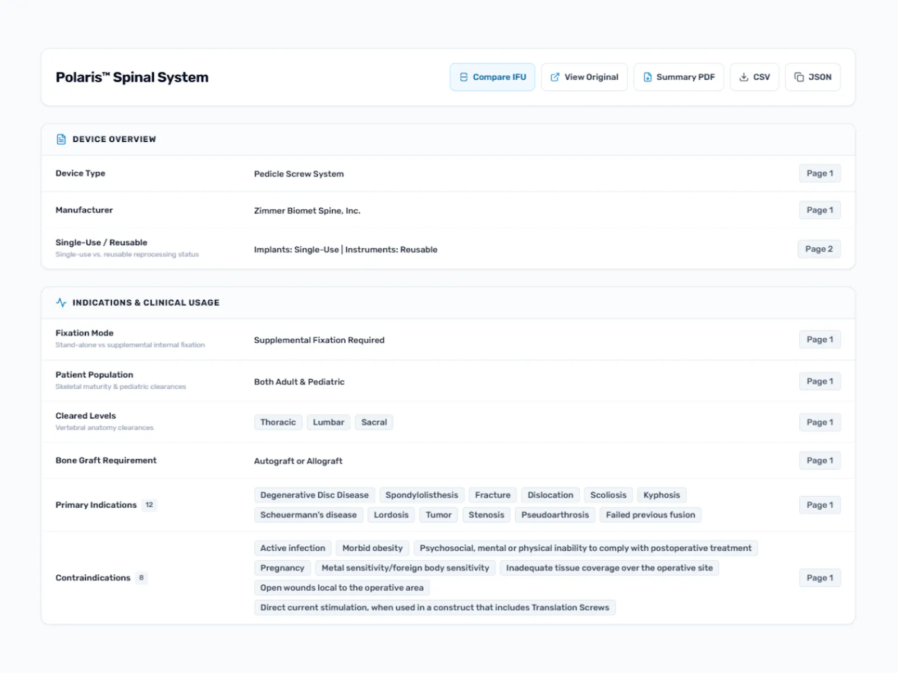Click the Compare IFU button
Viewport: 898px width, 673px height.
pyautogui.click(x=492, y=77)
